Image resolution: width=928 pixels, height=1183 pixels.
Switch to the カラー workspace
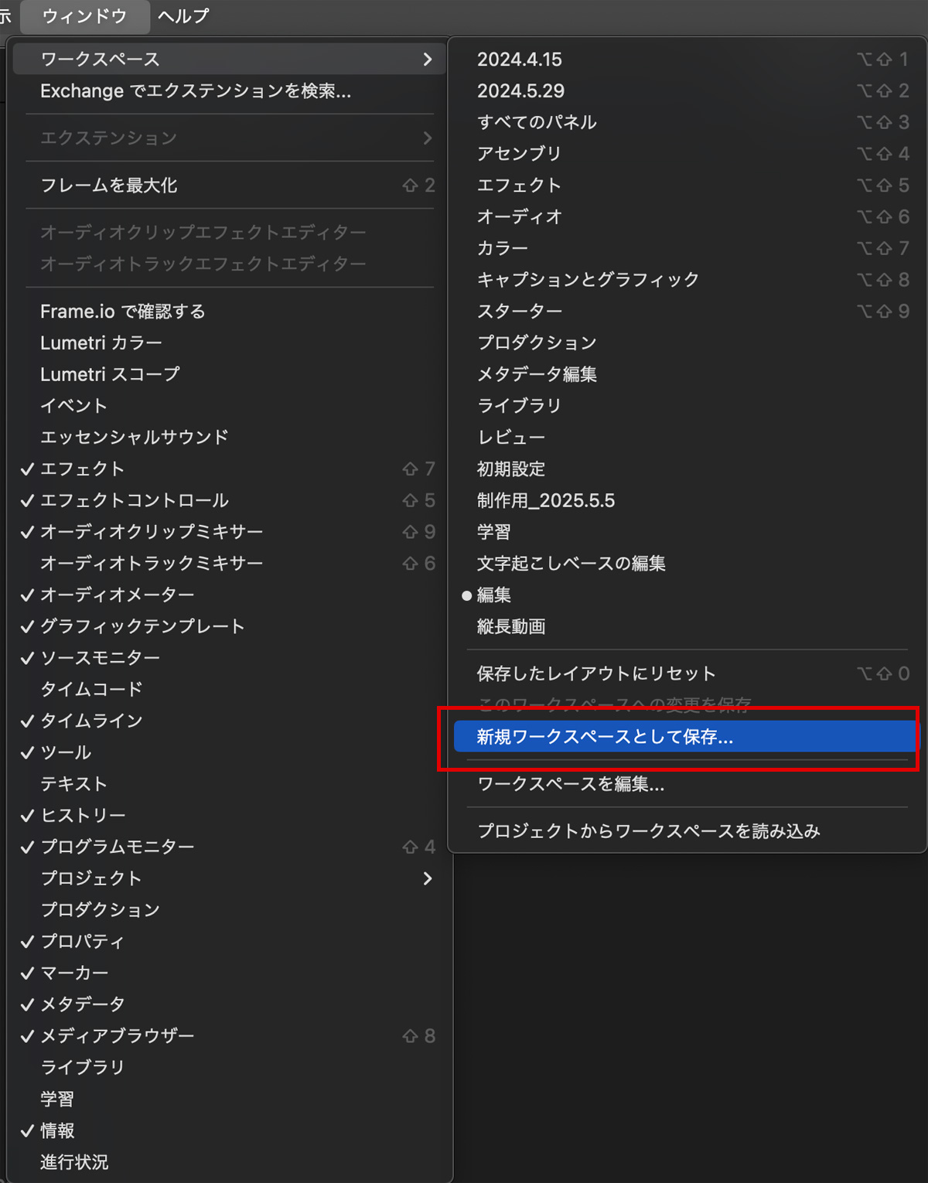503,248
